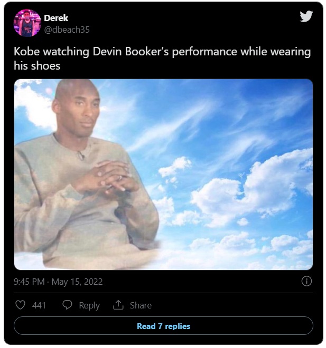Image resolution: width=326 pixels, height=348 pixels.
Task: Open the Read 7 replies button
Action: point(163,325)
